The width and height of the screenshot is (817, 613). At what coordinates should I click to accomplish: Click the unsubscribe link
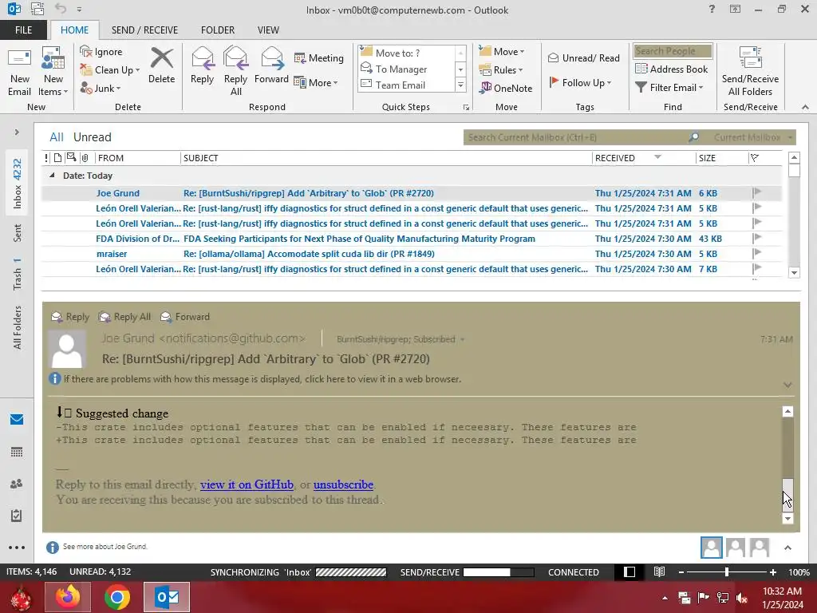click(343, 484)
